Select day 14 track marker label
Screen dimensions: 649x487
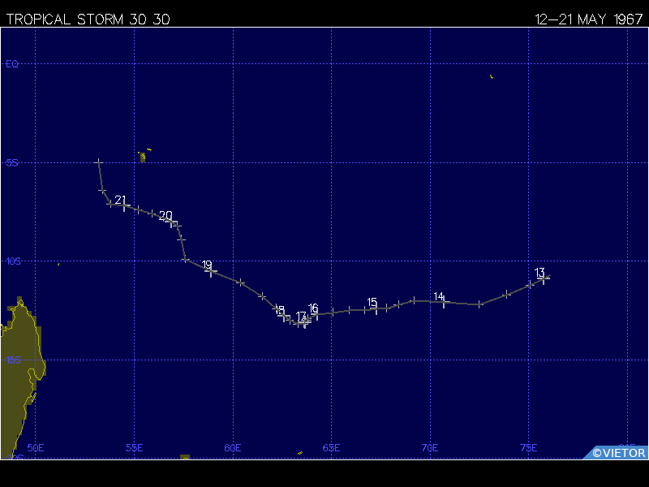click(x=439, y=296)
